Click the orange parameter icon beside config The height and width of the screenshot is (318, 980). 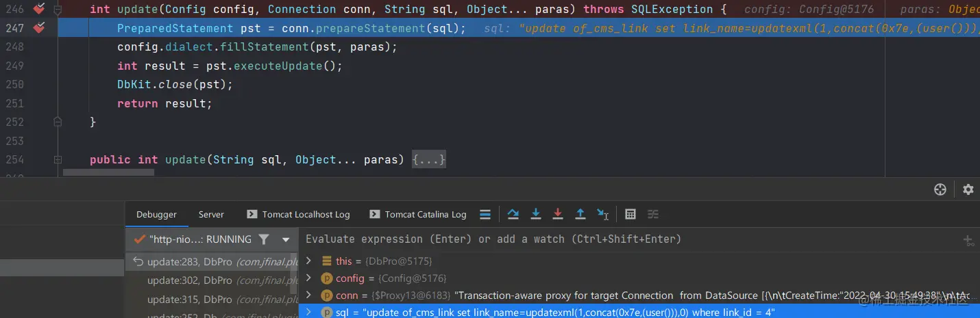click(x=327, y=278)
